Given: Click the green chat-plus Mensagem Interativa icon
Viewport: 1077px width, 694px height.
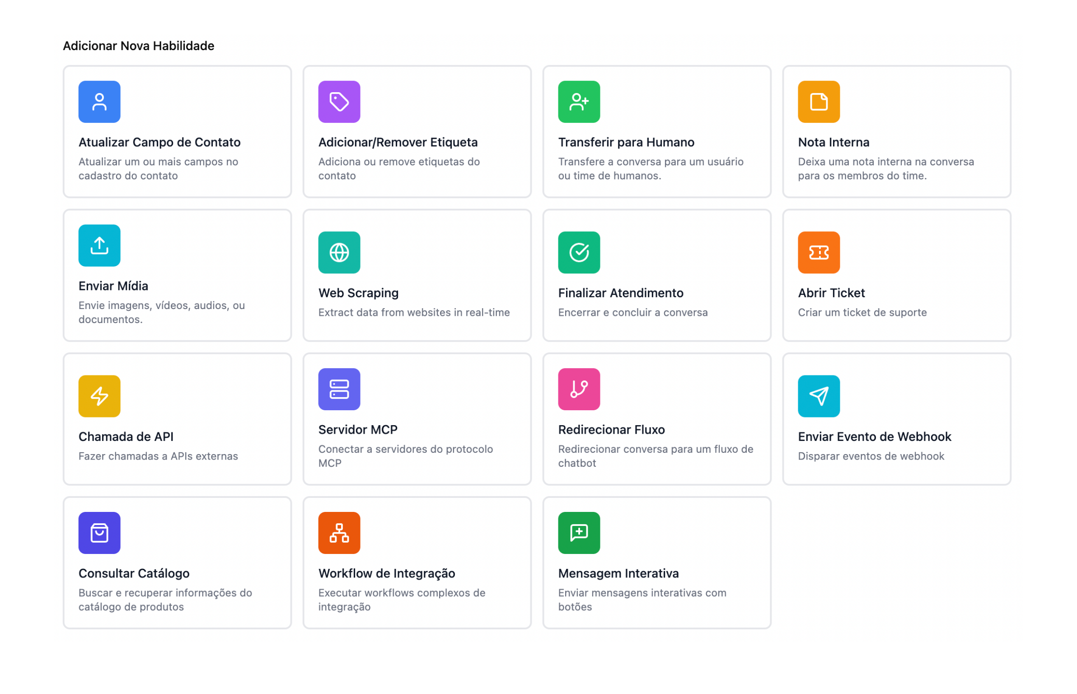Looking at the screenshot, I should [x=579, y=533].
